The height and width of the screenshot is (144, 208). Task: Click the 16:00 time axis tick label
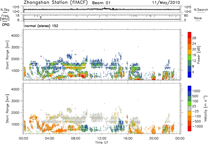pos(128,139)
